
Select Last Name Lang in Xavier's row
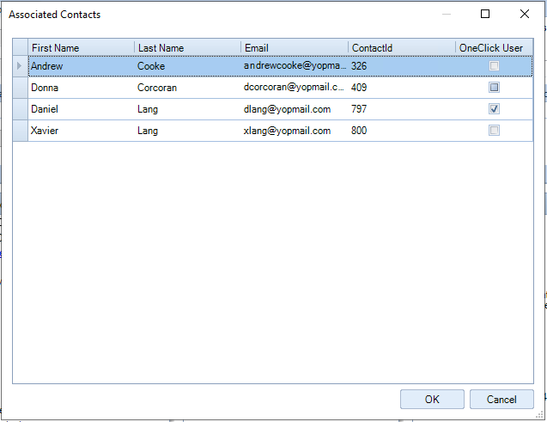tap(188, 131)
